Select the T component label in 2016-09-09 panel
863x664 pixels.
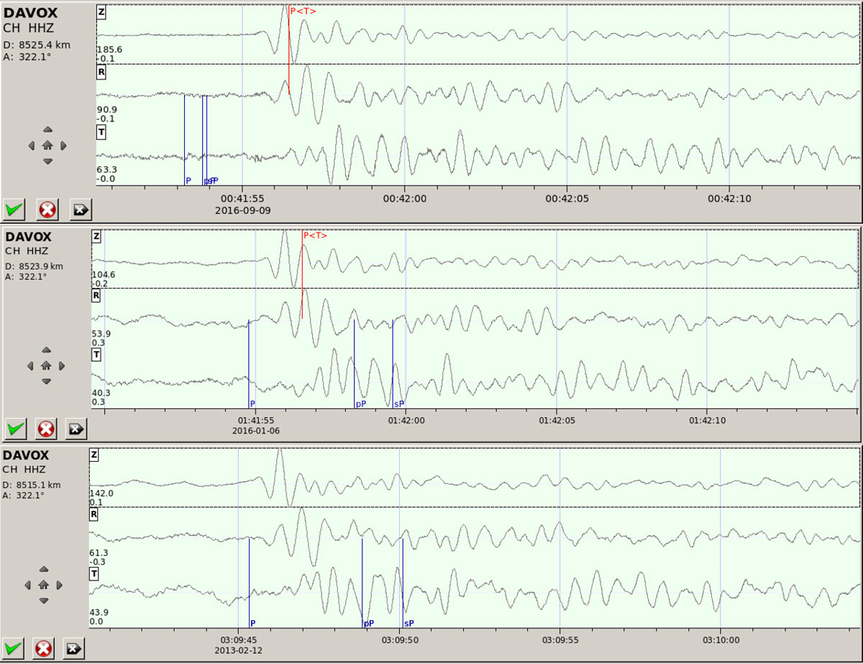[101, 131]
